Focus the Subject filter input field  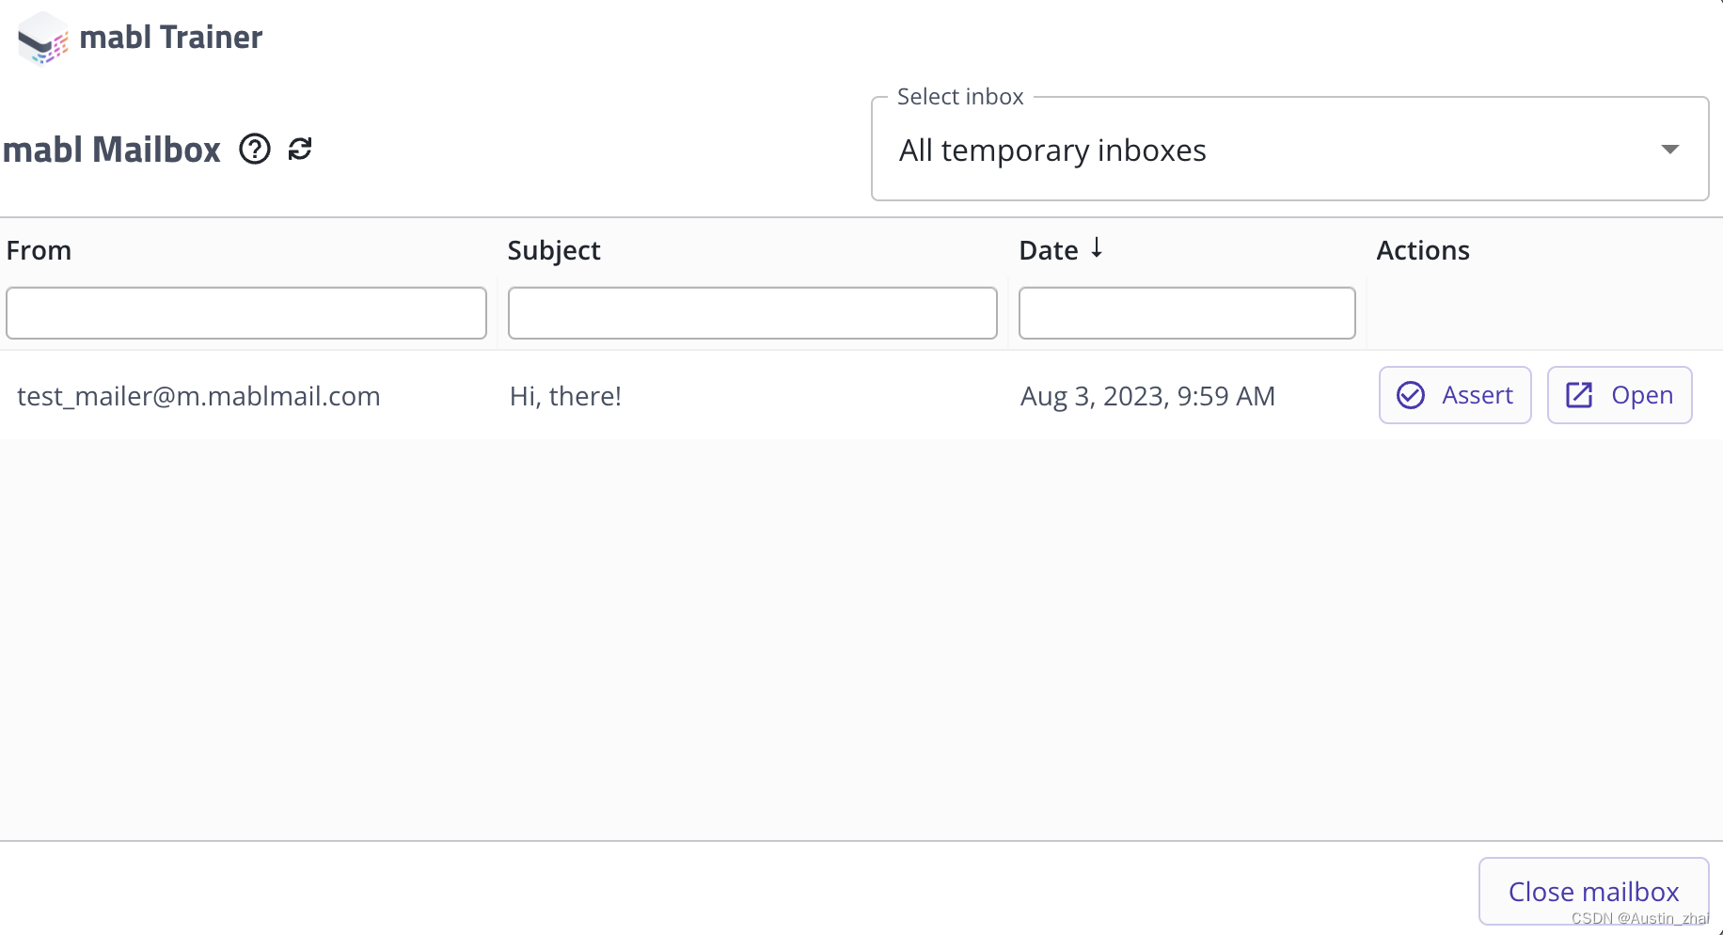(x=752, y=313)
